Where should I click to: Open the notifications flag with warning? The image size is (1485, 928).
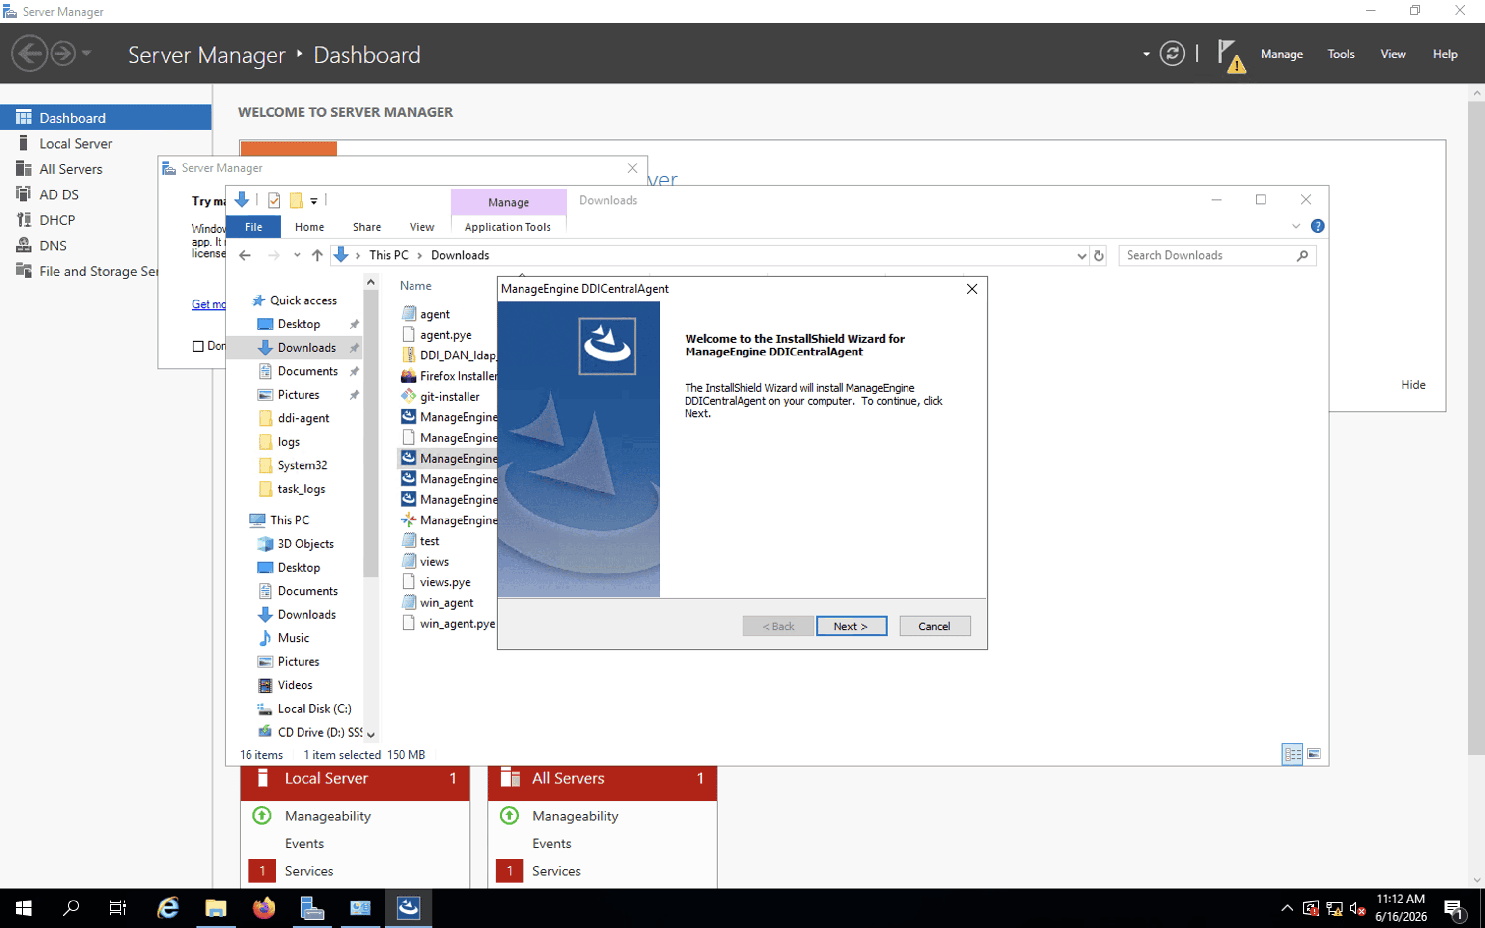1232,56
